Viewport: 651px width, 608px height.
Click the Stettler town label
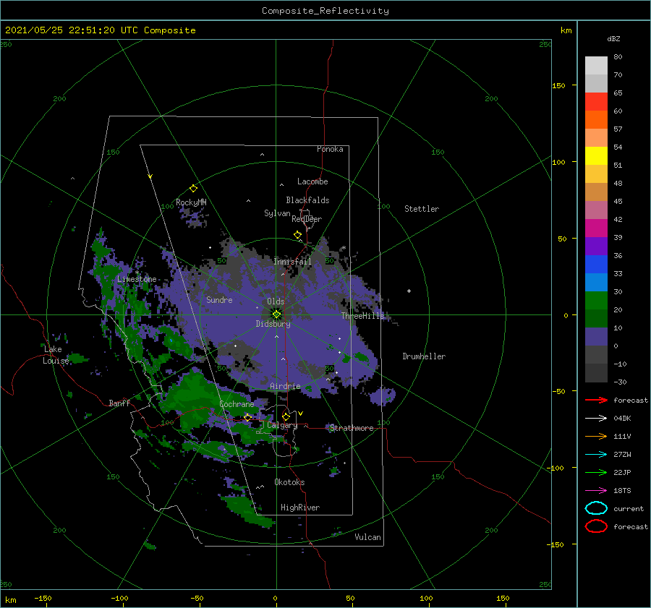(422, 209)
